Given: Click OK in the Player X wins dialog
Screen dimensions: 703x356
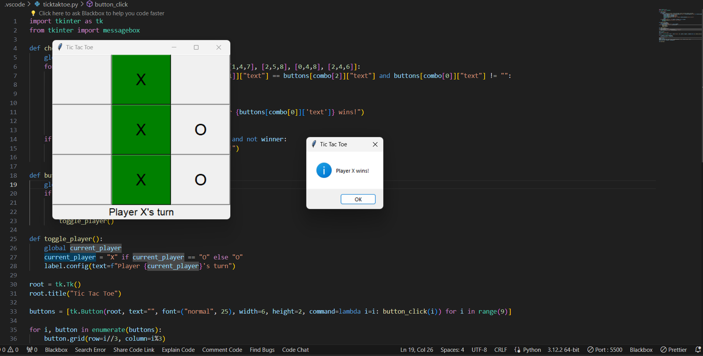Looking at the screenshot, I should (358, 199).
